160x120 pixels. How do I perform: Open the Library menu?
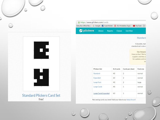(x=101, y=31)
